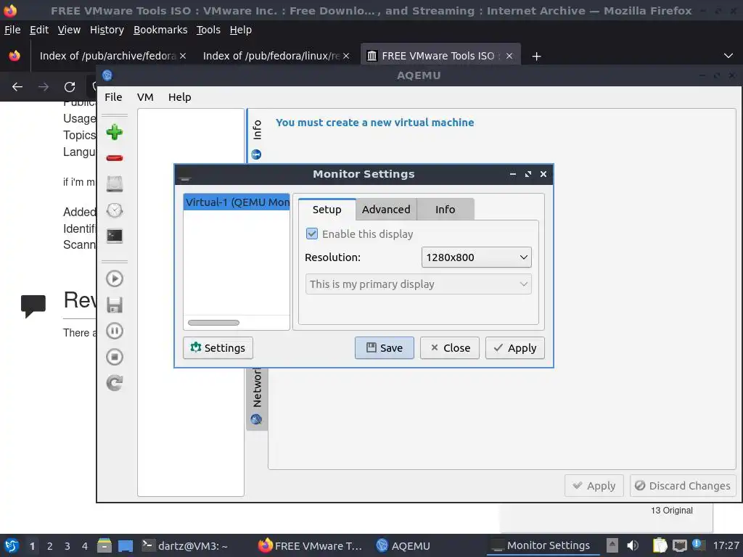
Task: Click the Firefox reload icon
Action: [70, 87]
